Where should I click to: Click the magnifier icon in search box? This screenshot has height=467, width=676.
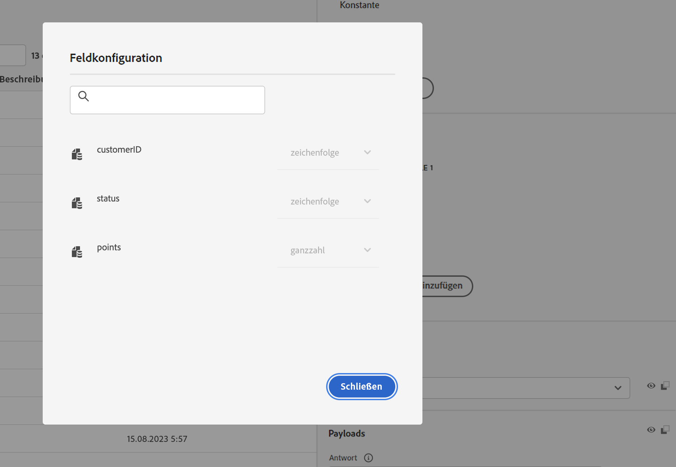pos(83,96)
